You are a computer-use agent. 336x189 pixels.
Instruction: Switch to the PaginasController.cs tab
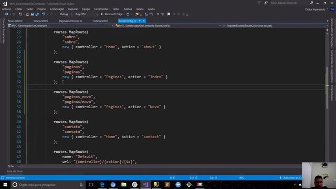(x=71, y=21)
